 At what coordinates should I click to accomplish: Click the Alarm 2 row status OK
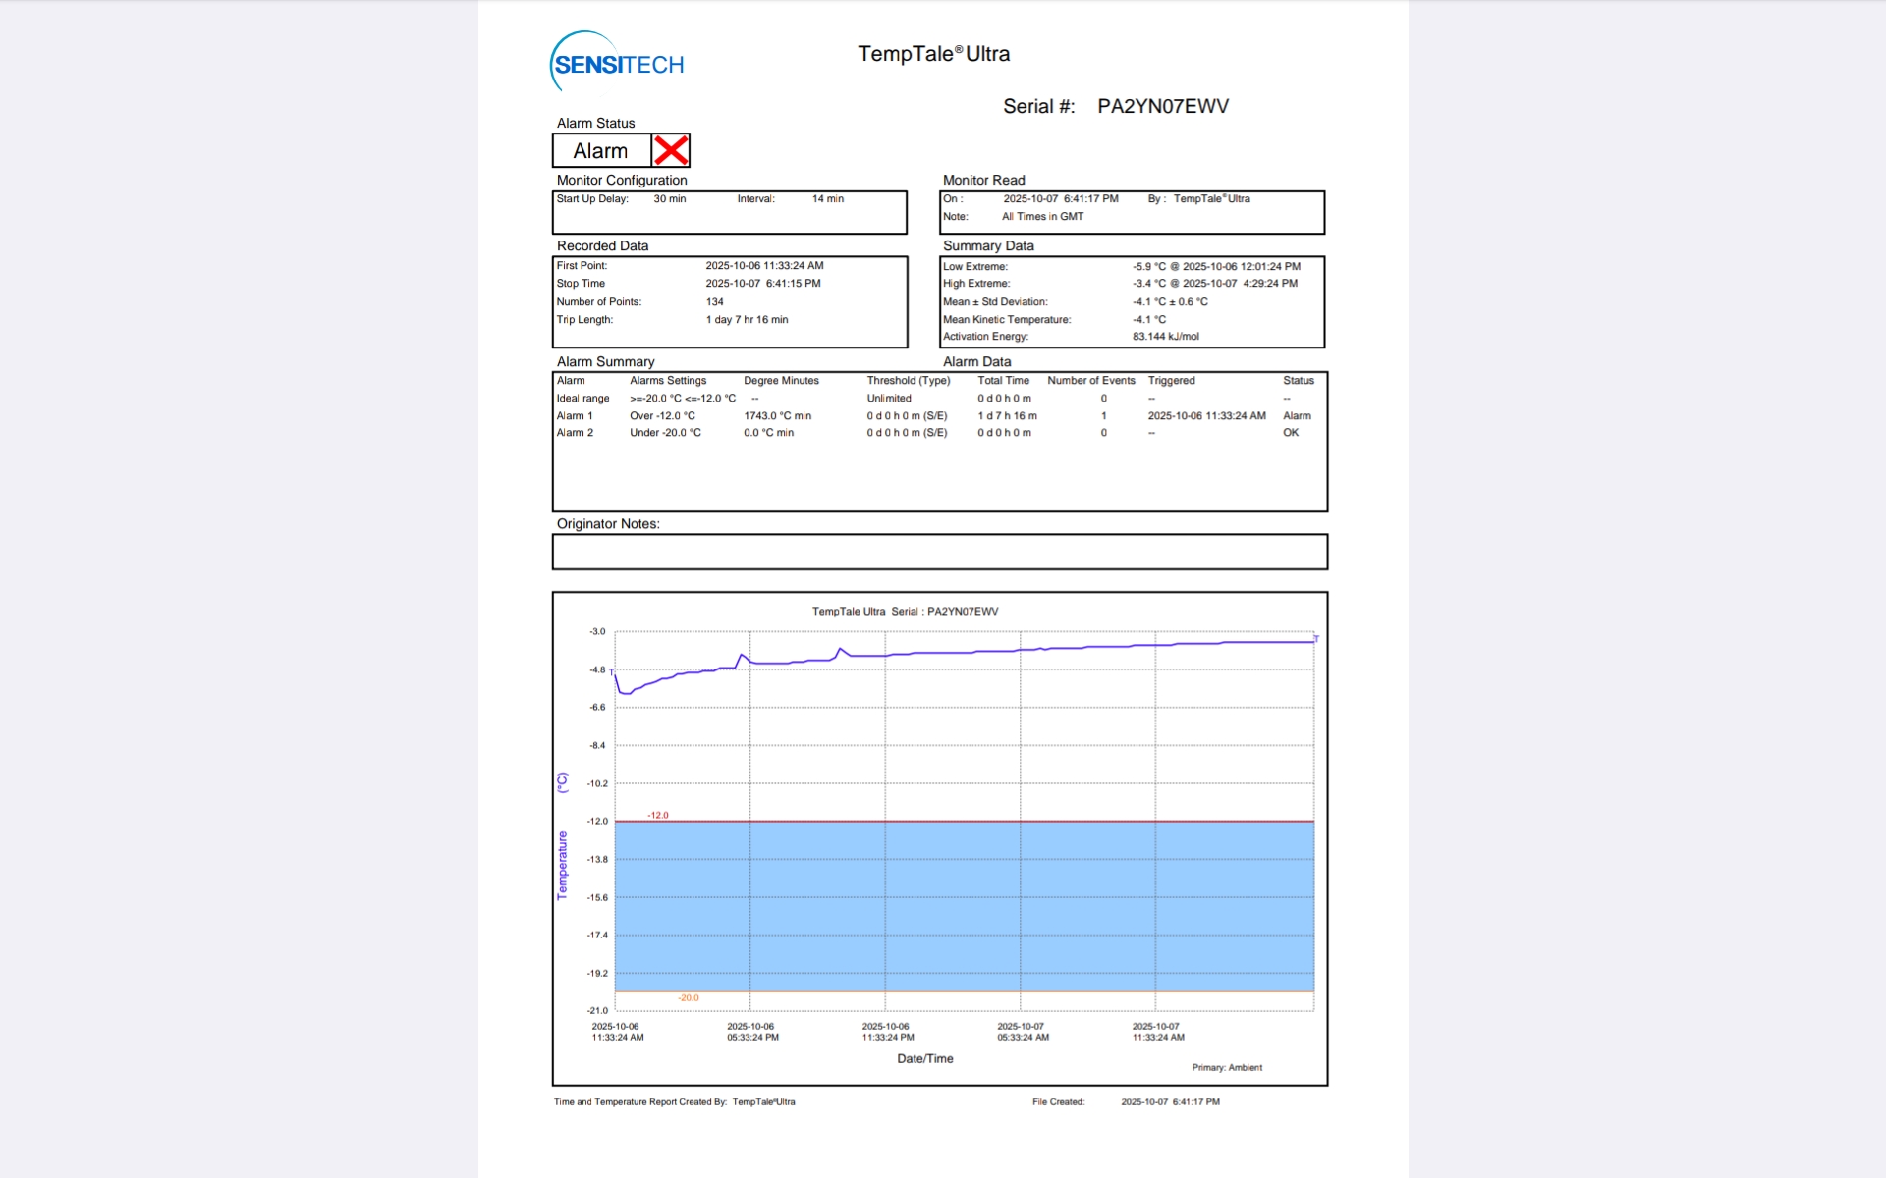(x=1290, y=433)
